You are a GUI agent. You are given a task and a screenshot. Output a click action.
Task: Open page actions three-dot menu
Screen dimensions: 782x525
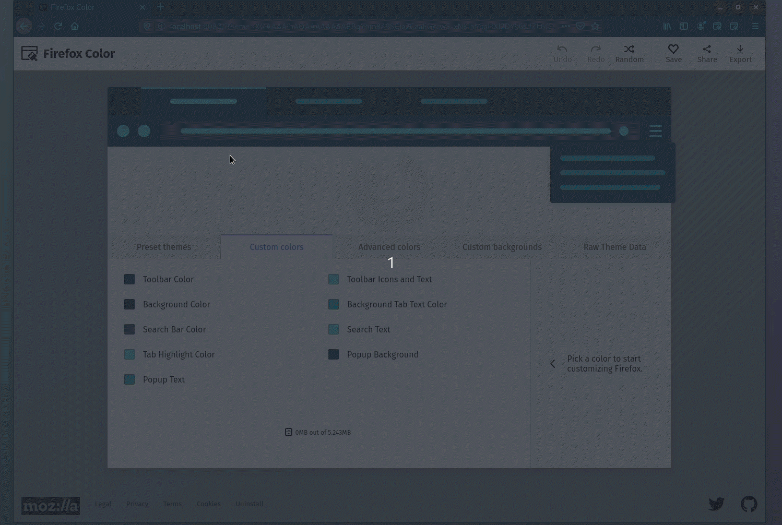tap(566, 26)
